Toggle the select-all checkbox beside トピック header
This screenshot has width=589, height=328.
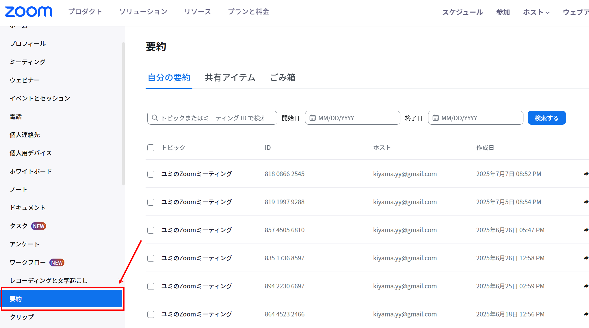(151, 148)
